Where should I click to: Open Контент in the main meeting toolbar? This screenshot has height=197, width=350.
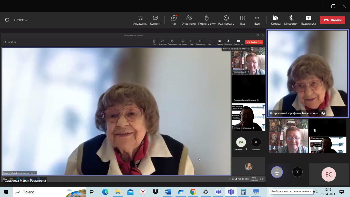click(x=155, y=20)
